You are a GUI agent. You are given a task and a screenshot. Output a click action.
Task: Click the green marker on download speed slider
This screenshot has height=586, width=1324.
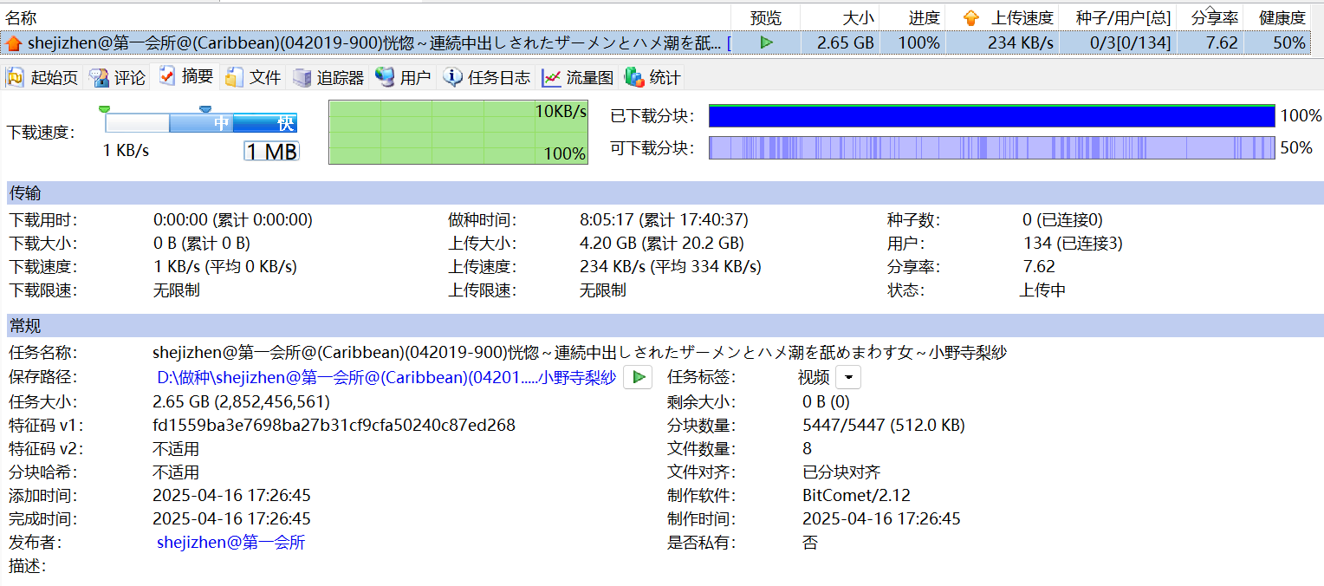105,108
